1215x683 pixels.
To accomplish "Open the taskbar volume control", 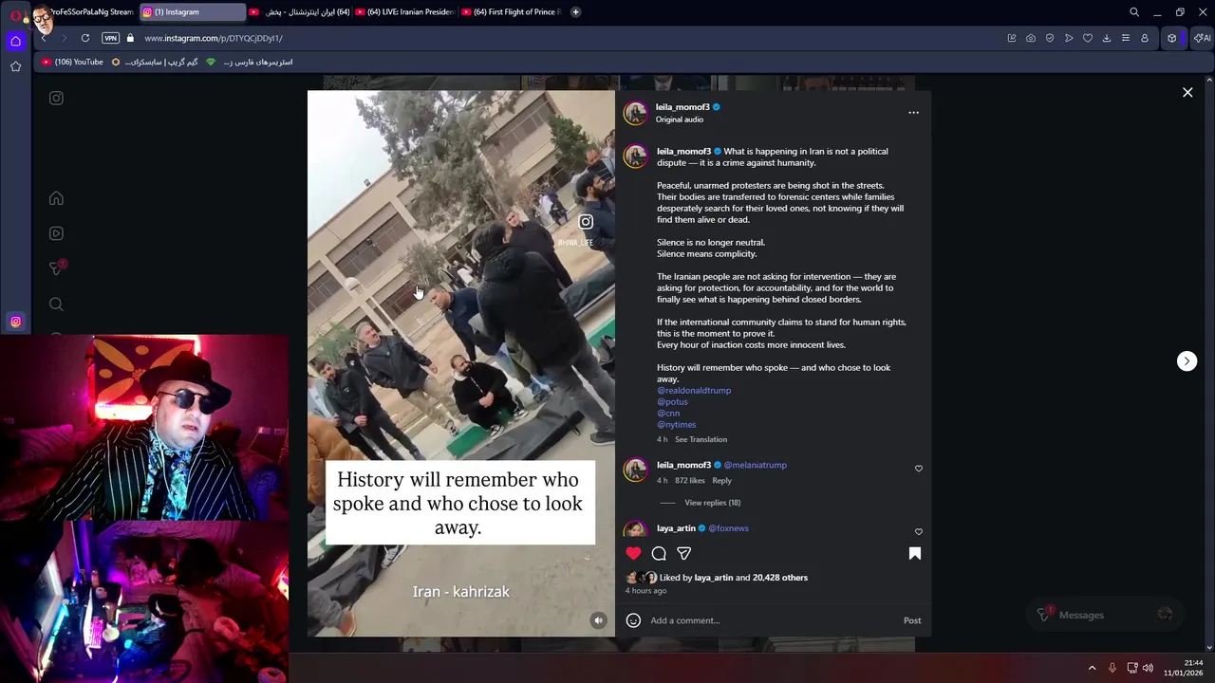I will click(x=1148, y=668).
